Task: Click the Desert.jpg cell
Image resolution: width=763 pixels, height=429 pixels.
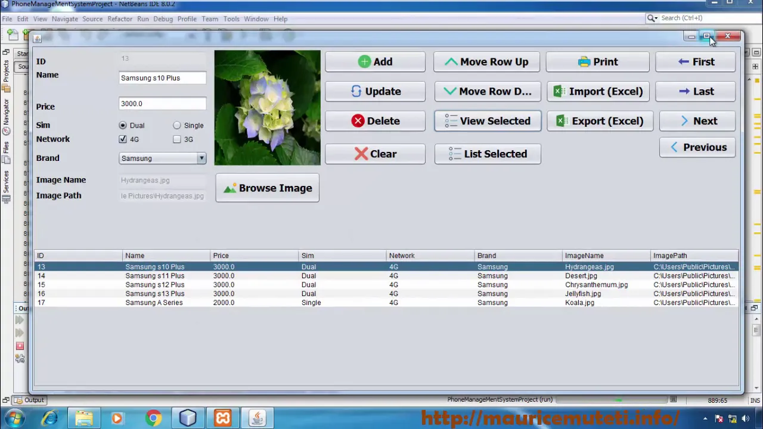Action: 607,276
